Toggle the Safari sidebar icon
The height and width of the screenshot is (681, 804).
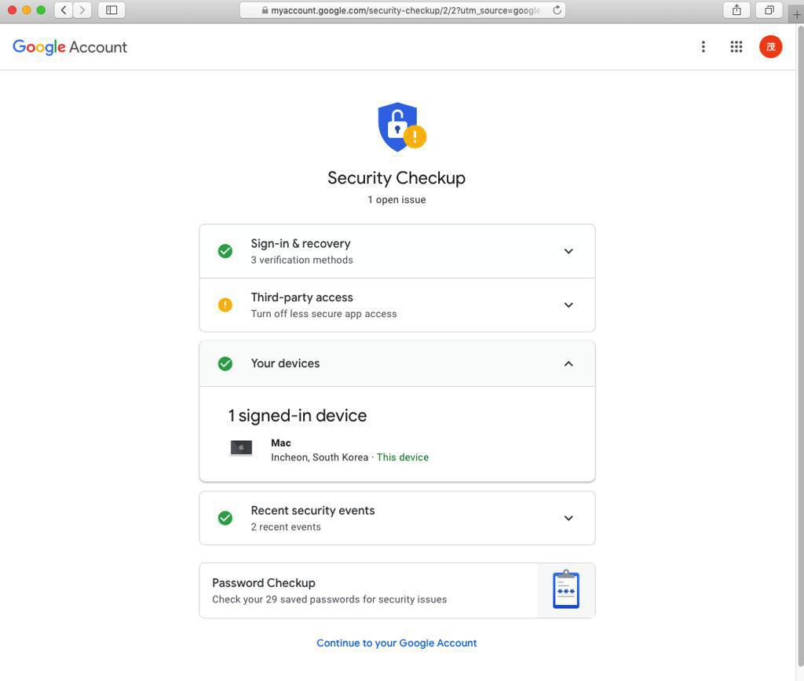coord(111,10)
